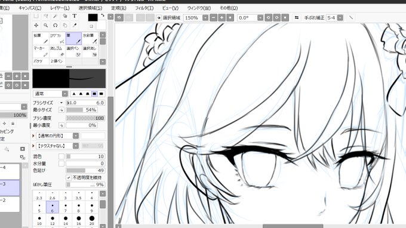This screenshot has width=406, height=228.
Task: Choose the 鉛筆 pencil brush
Action: [41, 38]
